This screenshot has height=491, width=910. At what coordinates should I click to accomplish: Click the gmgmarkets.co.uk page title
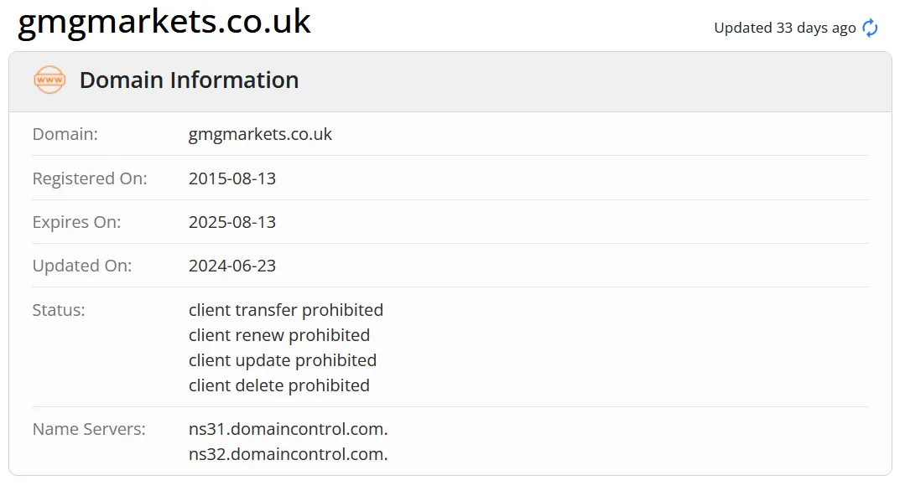point(164,22)
